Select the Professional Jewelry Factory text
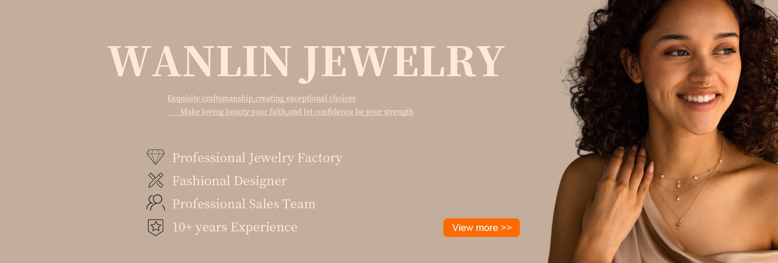Screen dimensions: 778x263 (257, 158)
